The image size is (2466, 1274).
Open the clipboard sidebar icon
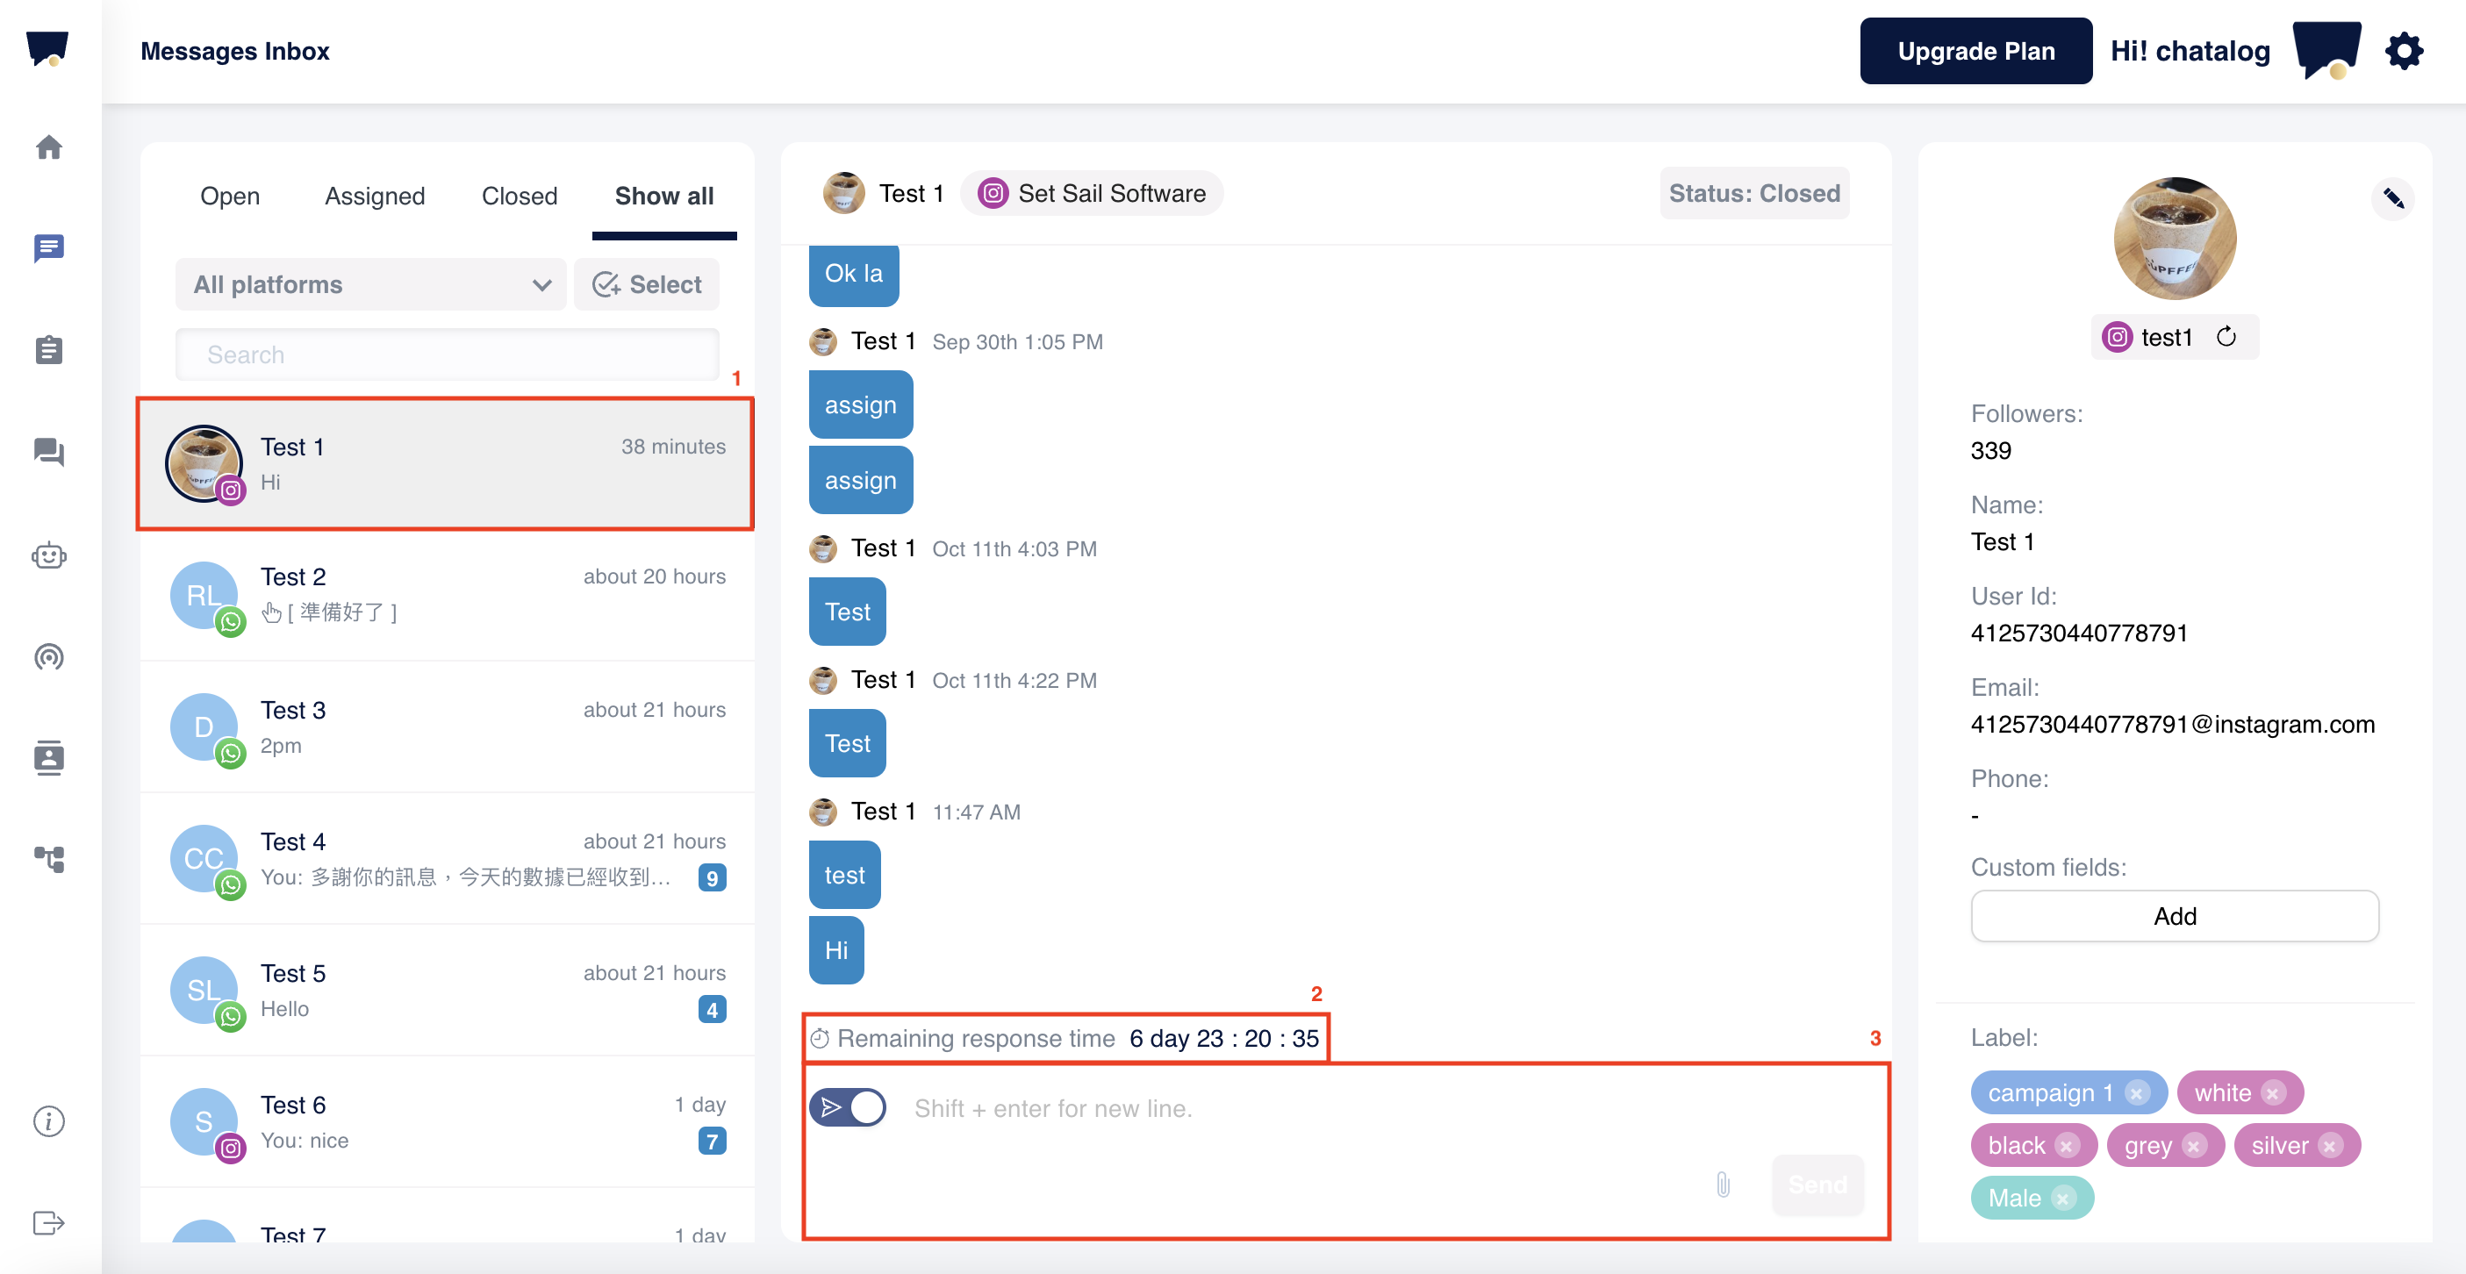coord(49,350)
